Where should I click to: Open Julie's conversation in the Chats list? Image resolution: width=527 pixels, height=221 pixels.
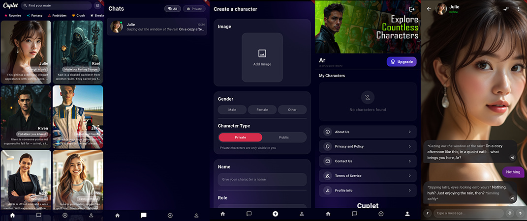(x=157, y=27)
